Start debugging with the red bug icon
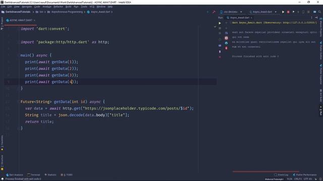The image size is (323, 181). pos(288,12)
